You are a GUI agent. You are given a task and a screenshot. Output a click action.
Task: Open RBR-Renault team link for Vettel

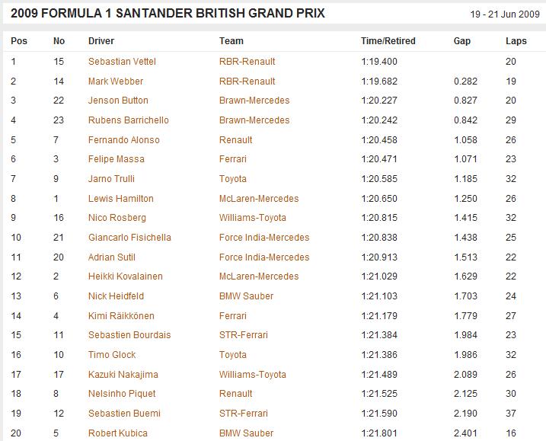click(247, 62)
